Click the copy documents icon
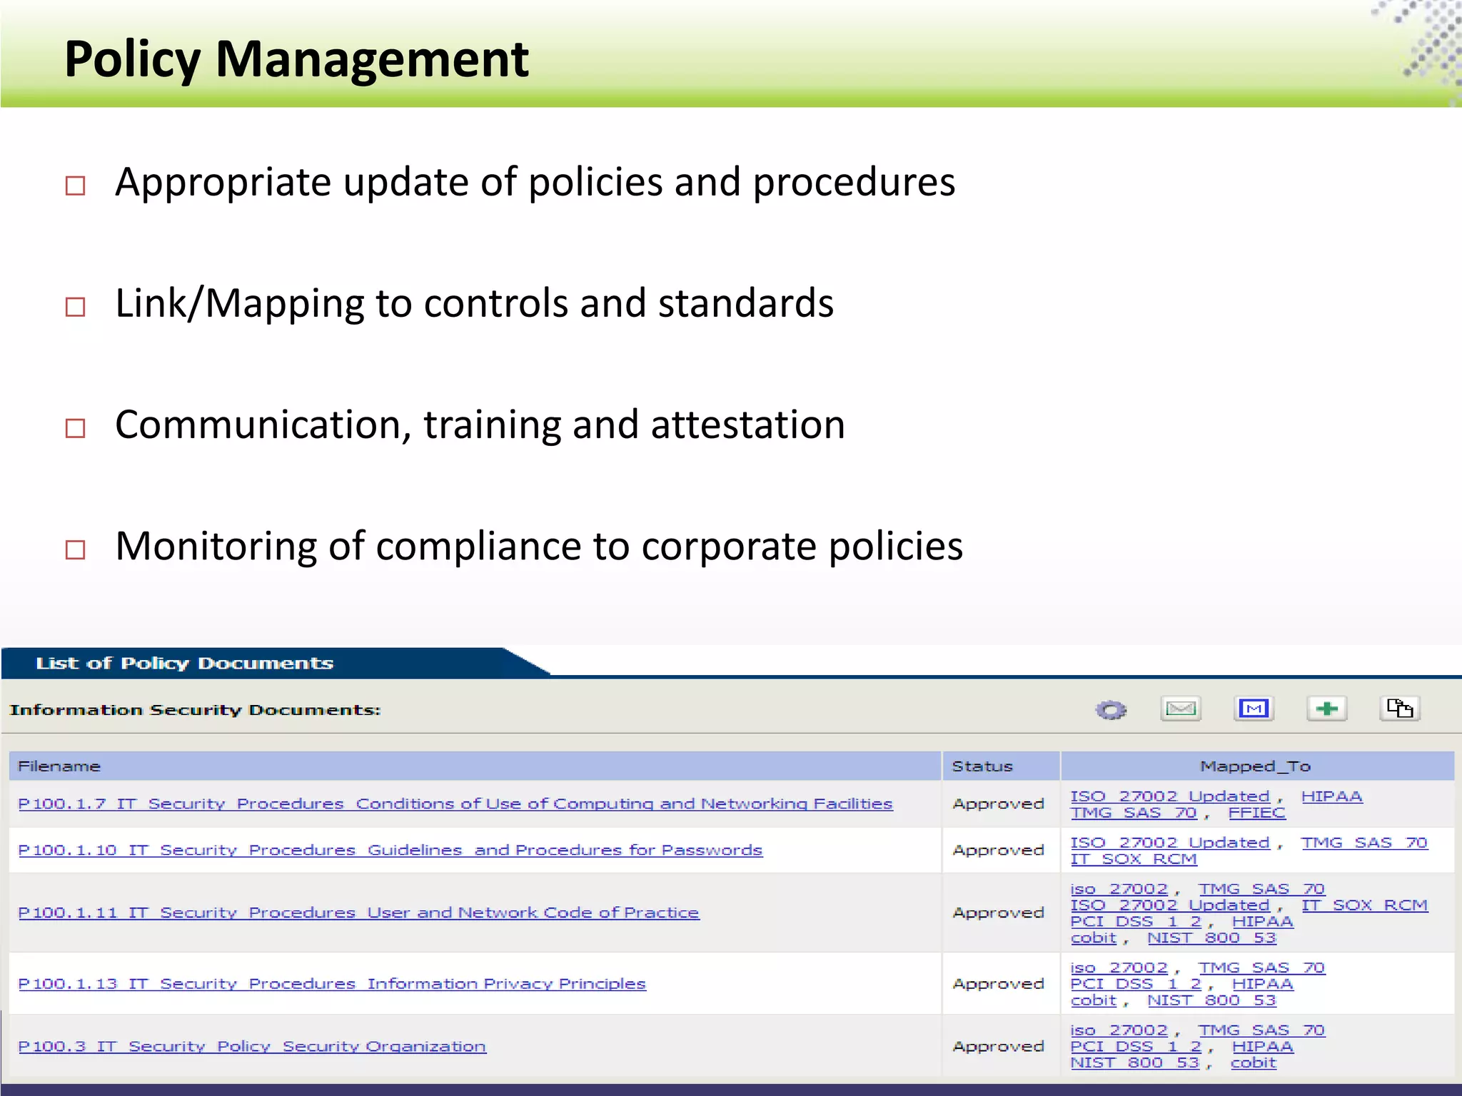The width and height of the screenshot is (1462, 1096). [x=1400, y=709]
